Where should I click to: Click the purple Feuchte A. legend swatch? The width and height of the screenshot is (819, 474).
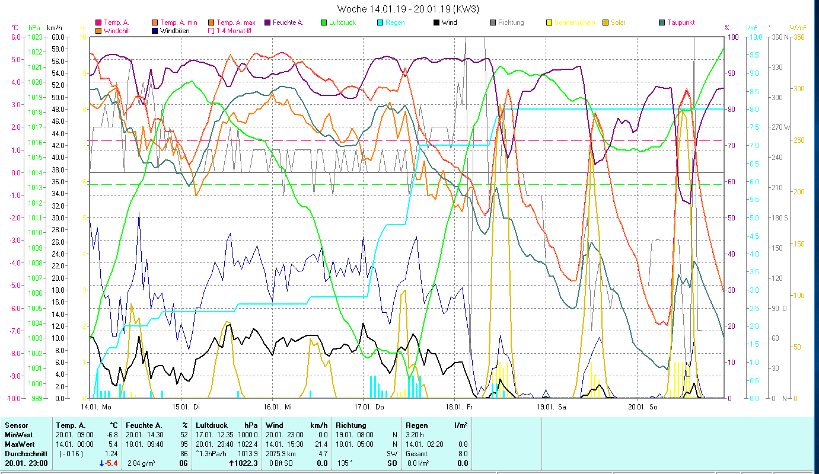click(267, 23)
